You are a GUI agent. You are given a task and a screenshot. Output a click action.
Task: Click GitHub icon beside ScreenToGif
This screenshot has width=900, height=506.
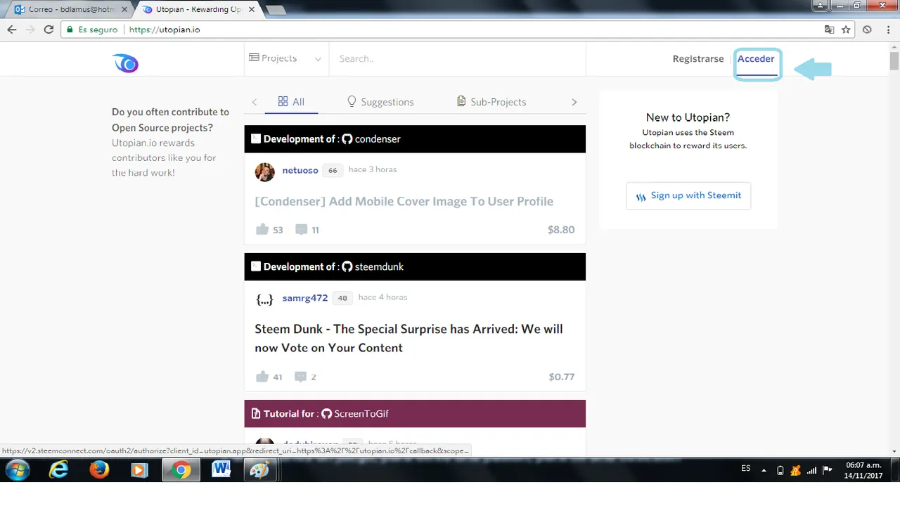tap(326, 414)
